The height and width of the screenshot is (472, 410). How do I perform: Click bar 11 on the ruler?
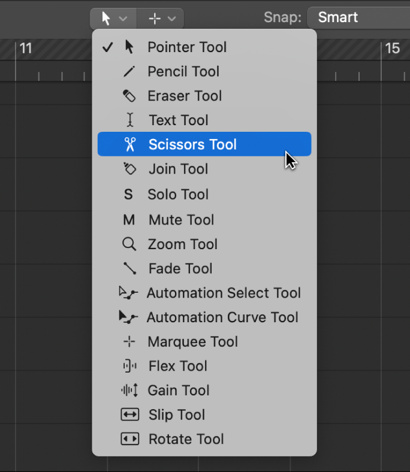(26, 48)
